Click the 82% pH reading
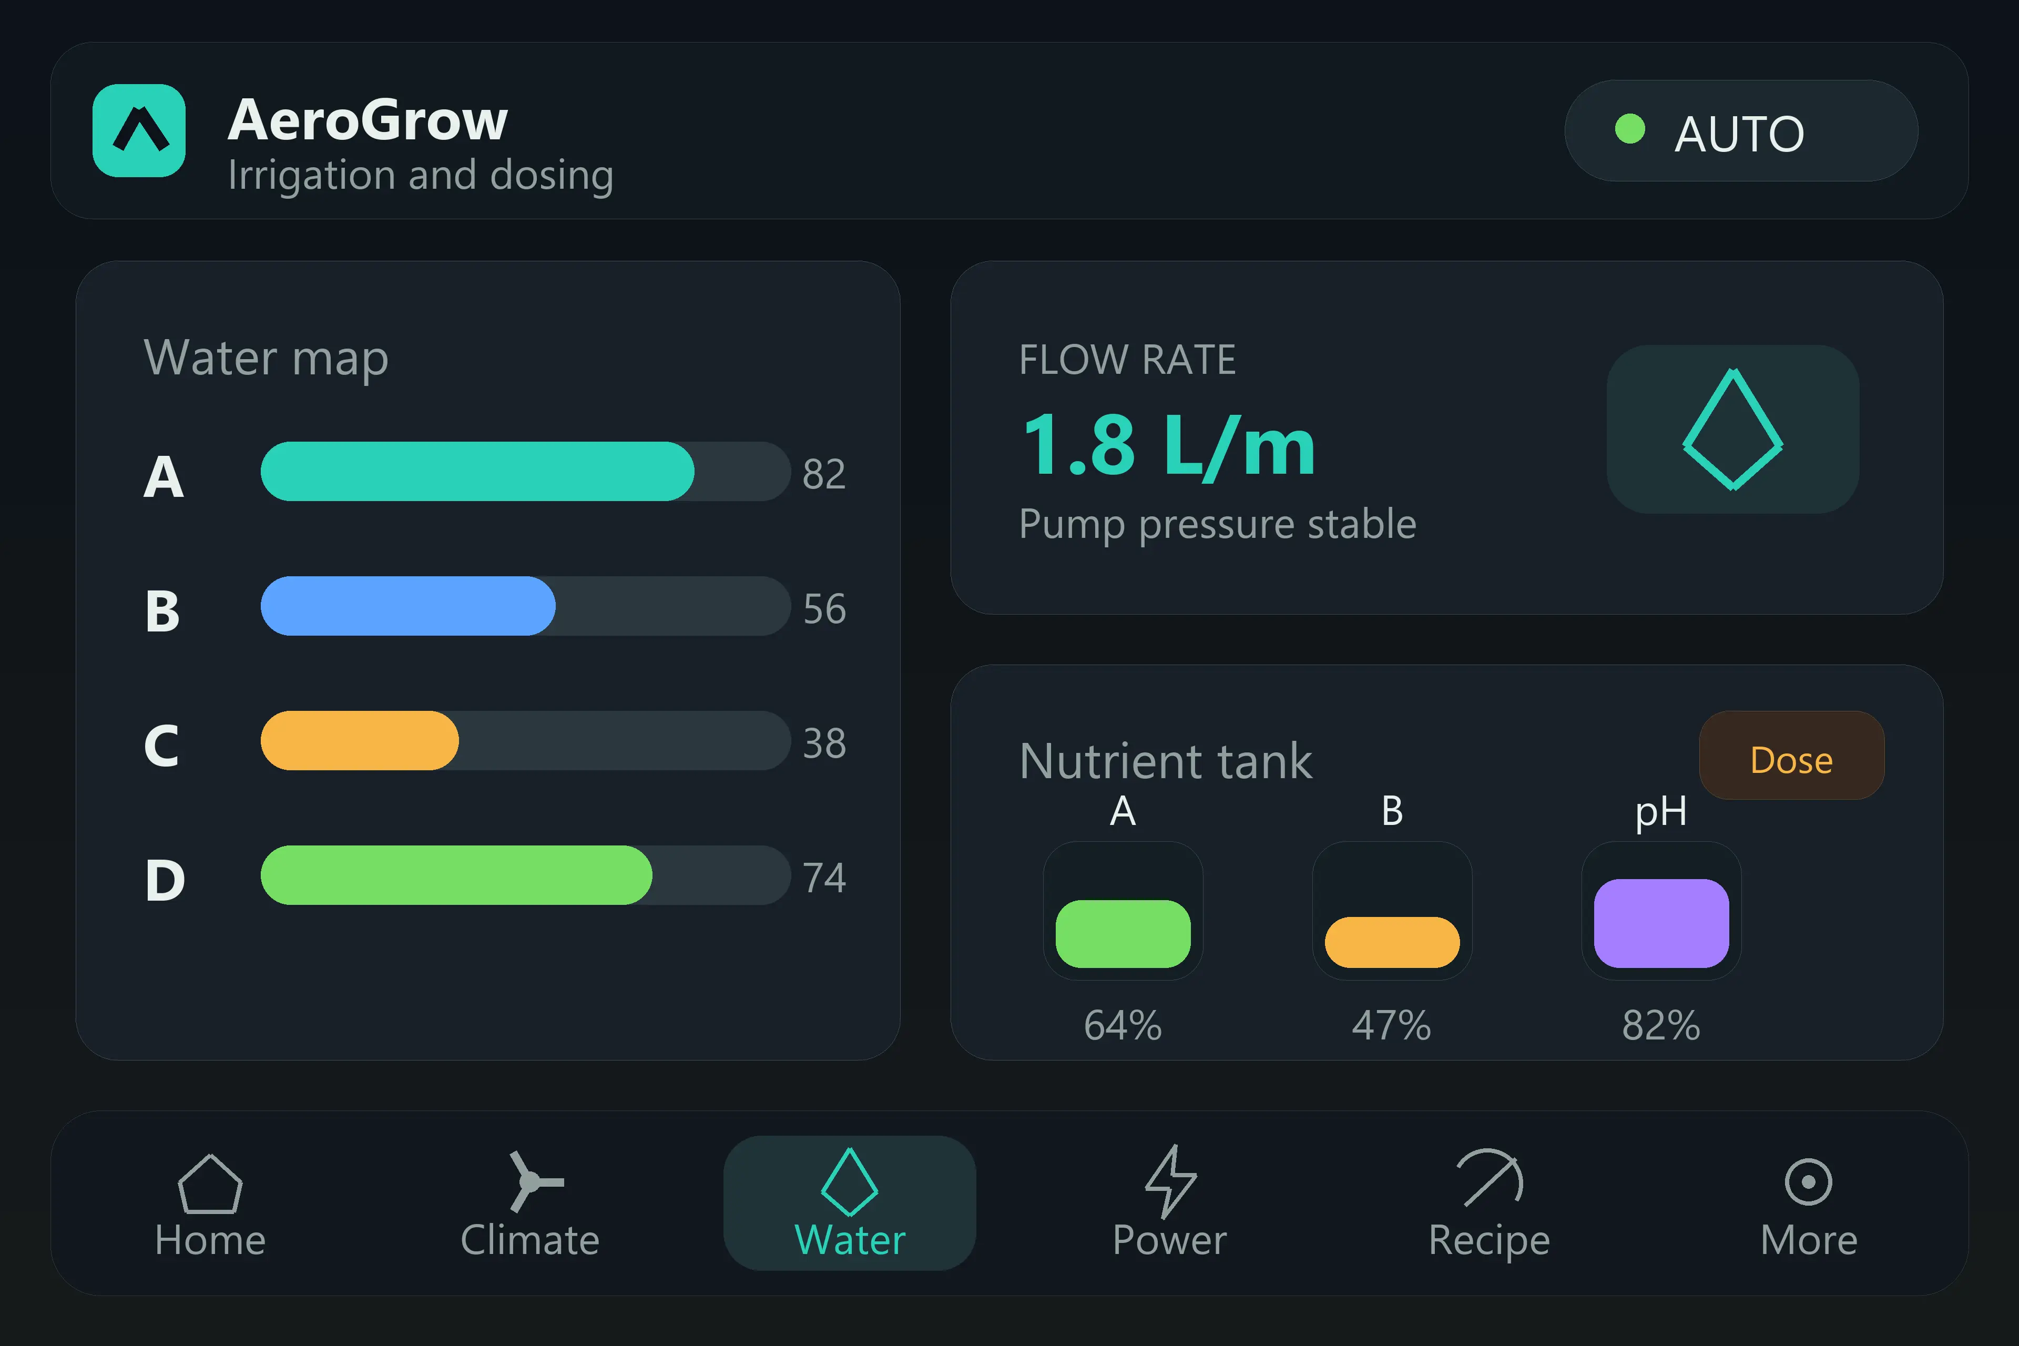This screenshot has width=2019, height=1346. [x=1661, y=1025]
